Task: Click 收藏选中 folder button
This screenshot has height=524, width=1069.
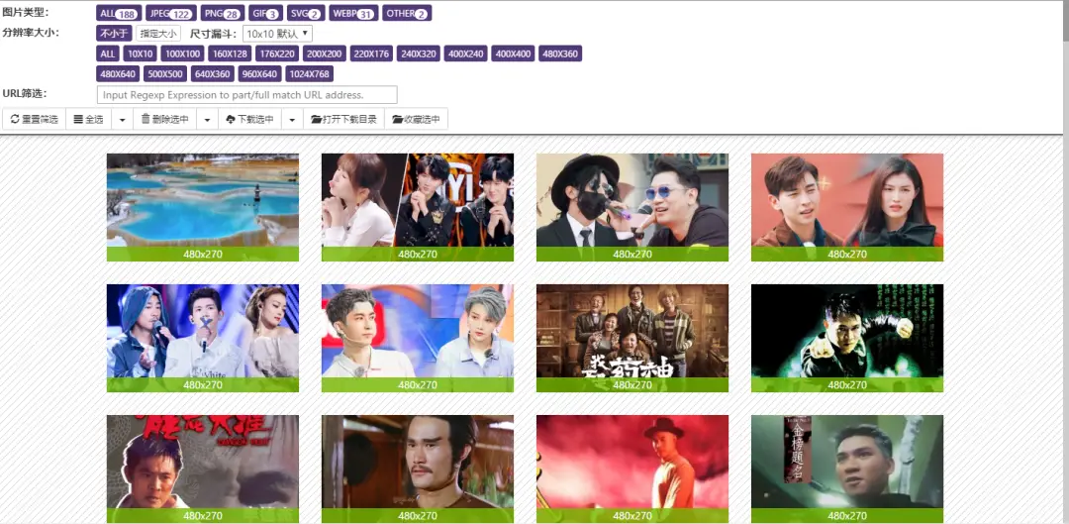Action: tap(416, 119)
